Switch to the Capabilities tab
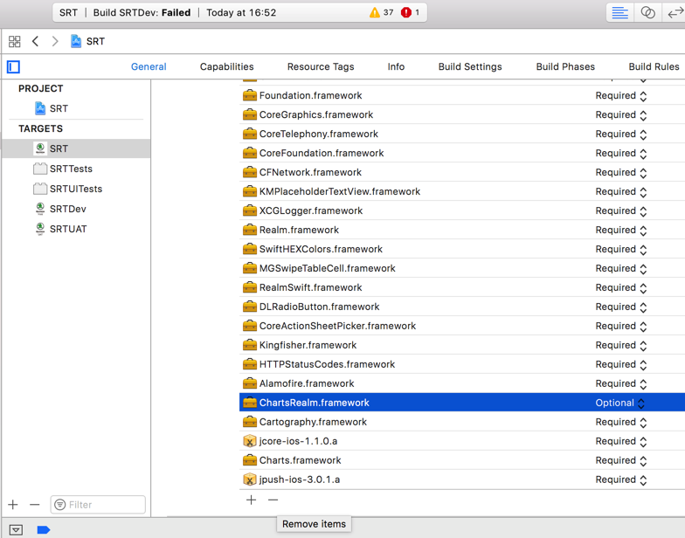685x538 pixels. [227, 66]
